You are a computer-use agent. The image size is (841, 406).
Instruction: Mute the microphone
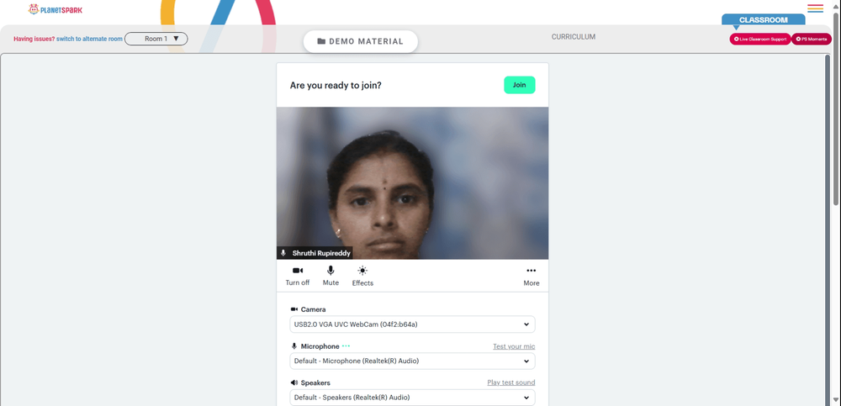click(331, 276)
